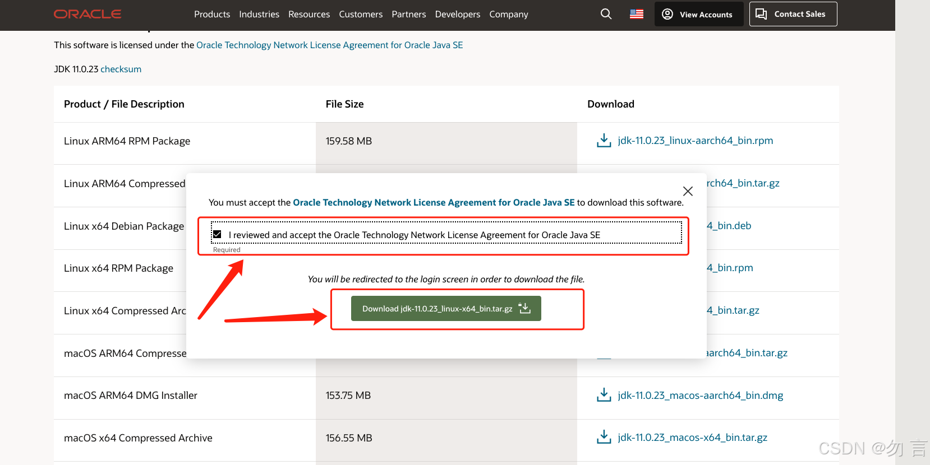Image resolution: width=930 pixels, height=465 pixels.
Task: Click the Download column header
Action: (611, 104)
